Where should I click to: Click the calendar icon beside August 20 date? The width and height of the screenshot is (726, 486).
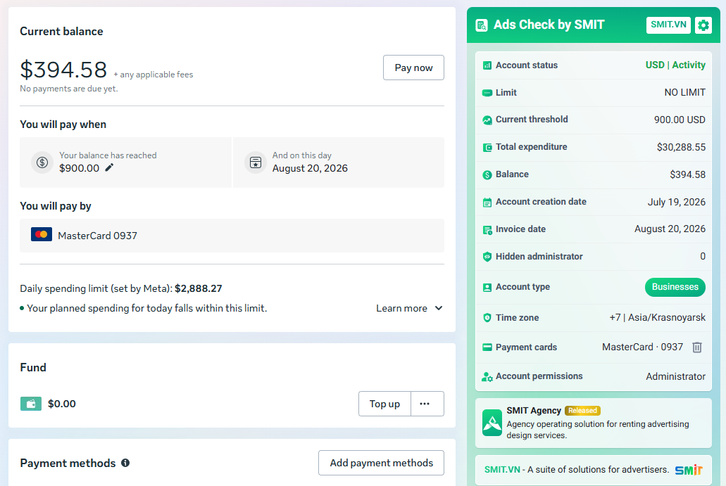coord(256,162)
